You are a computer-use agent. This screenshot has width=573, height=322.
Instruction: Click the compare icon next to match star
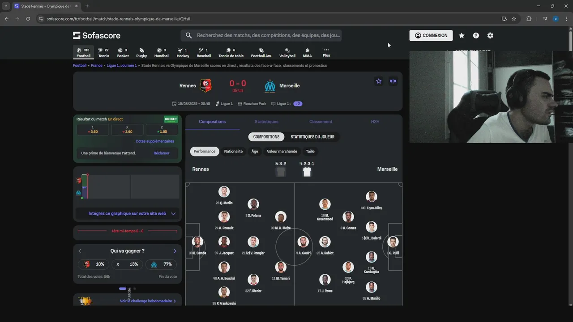pyautogui.click(x=393, y=81)
